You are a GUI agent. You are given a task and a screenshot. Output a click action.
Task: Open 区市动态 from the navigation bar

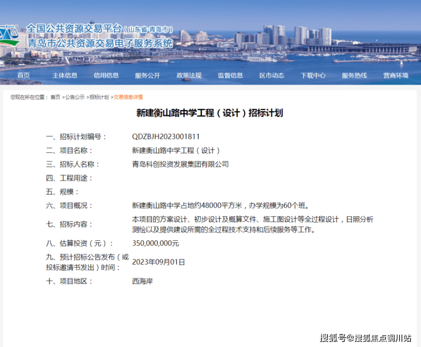tap(271, 76)
